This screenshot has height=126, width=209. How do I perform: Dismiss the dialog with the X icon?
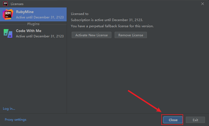coord(203,4)
